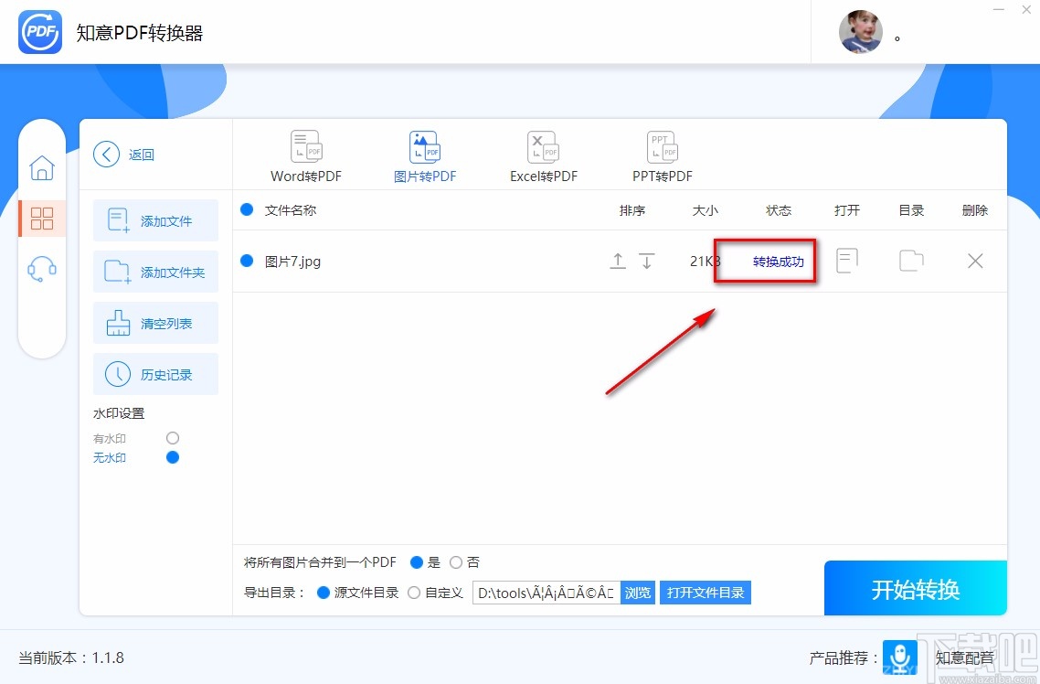Click the 添加文件夹 add folder option
Viewport: 1040px width, 684px height.
(x=155, y=272)
